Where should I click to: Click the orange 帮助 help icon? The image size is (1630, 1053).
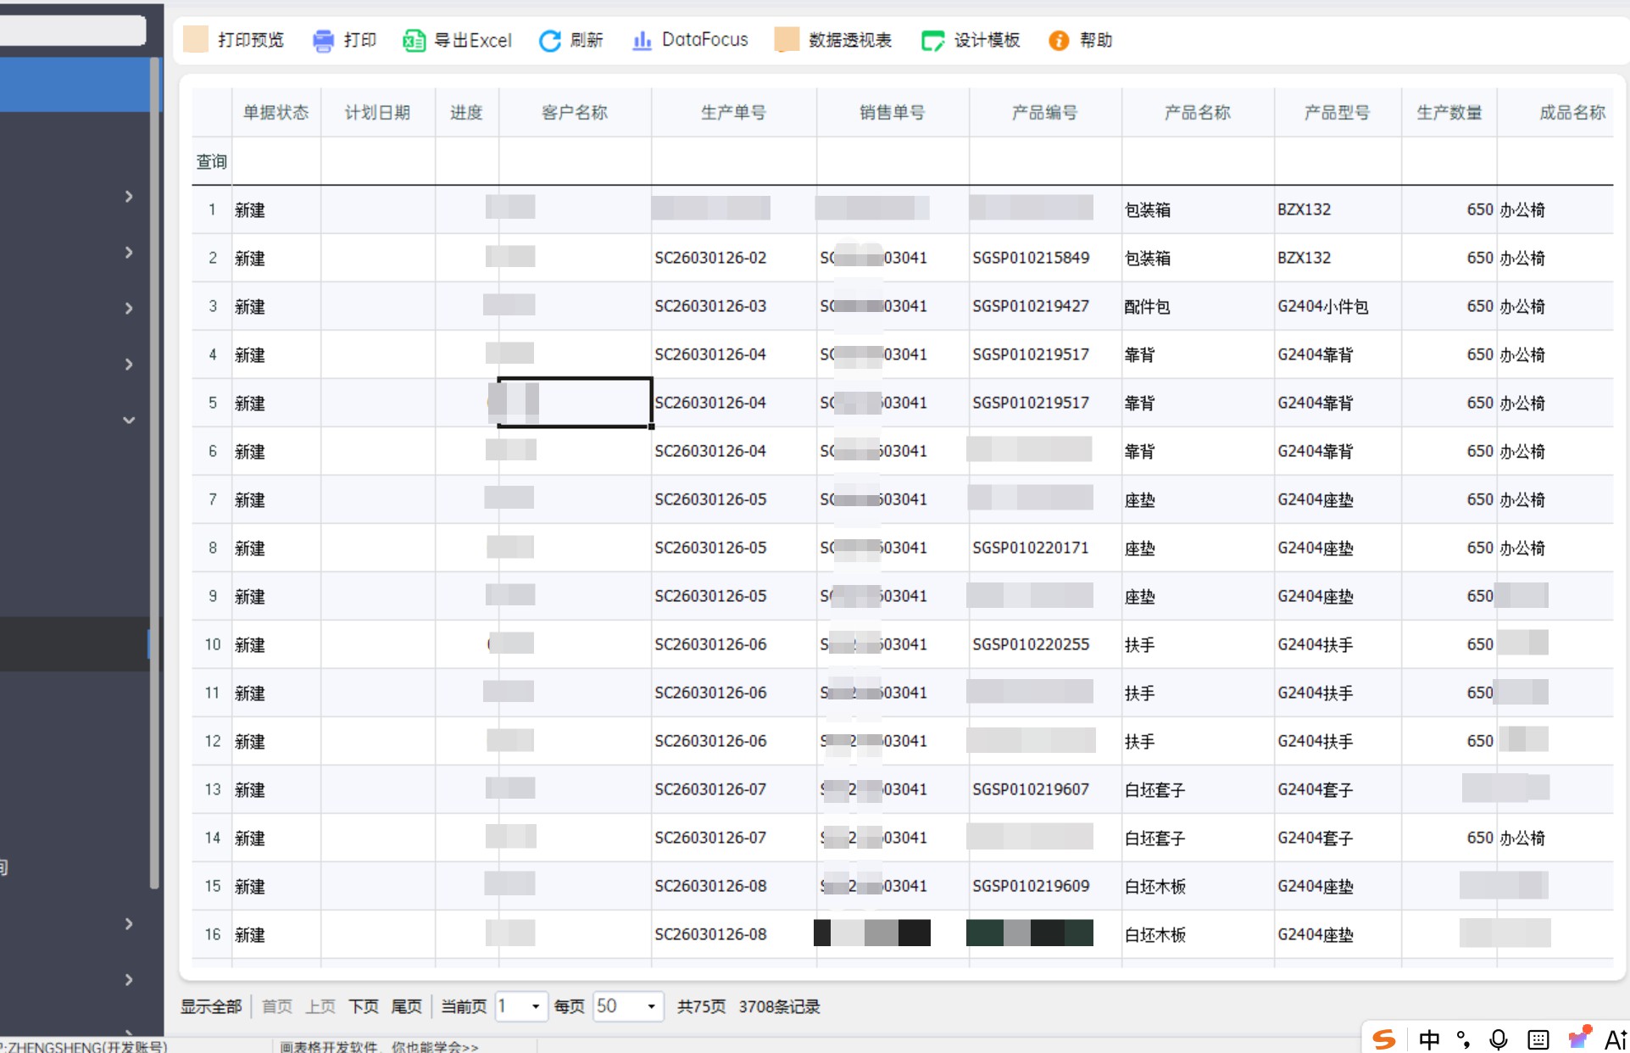1059,41
